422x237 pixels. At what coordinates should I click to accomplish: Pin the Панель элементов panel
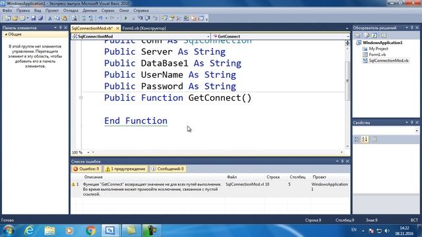pyautogui.click(x=60, y=28)
